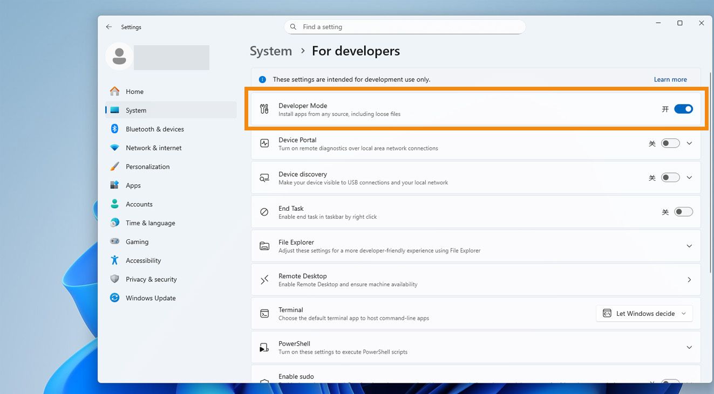Expand the File Explorer section
The width and height of the screenshot is (714, 394).
pos(689,246)
